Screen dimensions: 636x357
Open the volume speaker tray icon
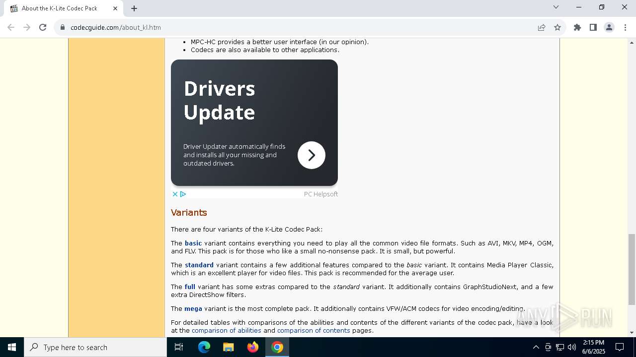pyautogui.click(x=572, y=347)
